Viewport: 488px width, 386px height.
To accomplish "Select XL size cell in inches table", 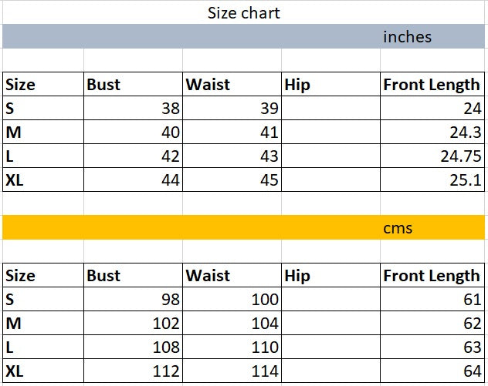I will point(42,181).
